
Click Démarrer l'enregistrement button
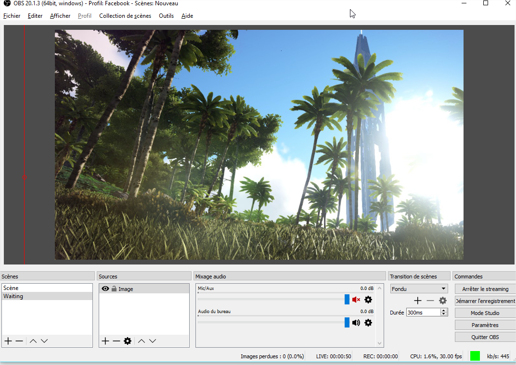point(485,301)
